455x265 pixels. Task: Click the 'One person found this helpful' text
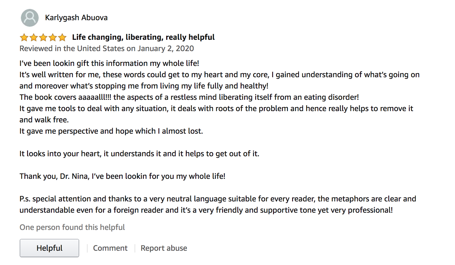pyautogui.click(x=72, y=227)
